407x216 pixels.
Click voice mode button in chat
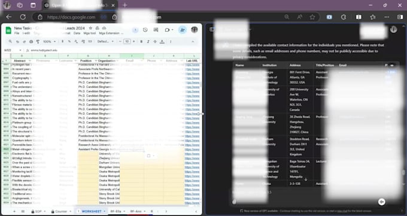(x=382, y=202)
